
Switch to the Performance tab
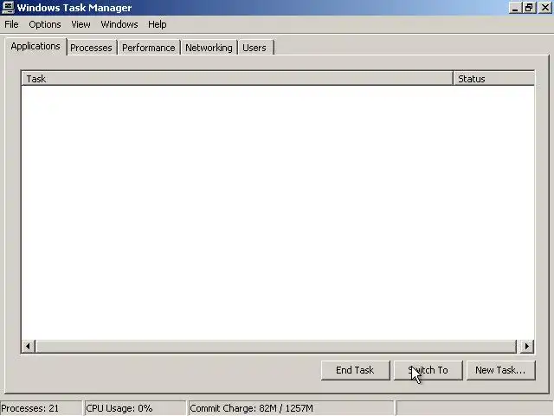click(148, 48)
